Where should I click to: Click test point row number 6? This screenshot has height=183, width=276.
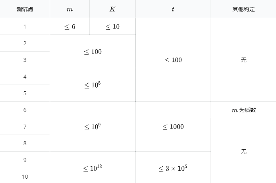click(25, 110)
